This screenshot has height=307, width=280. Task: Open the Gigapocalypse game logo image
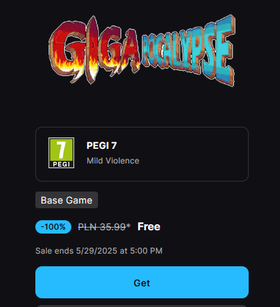pyautogui.click(x=142, y=51)
